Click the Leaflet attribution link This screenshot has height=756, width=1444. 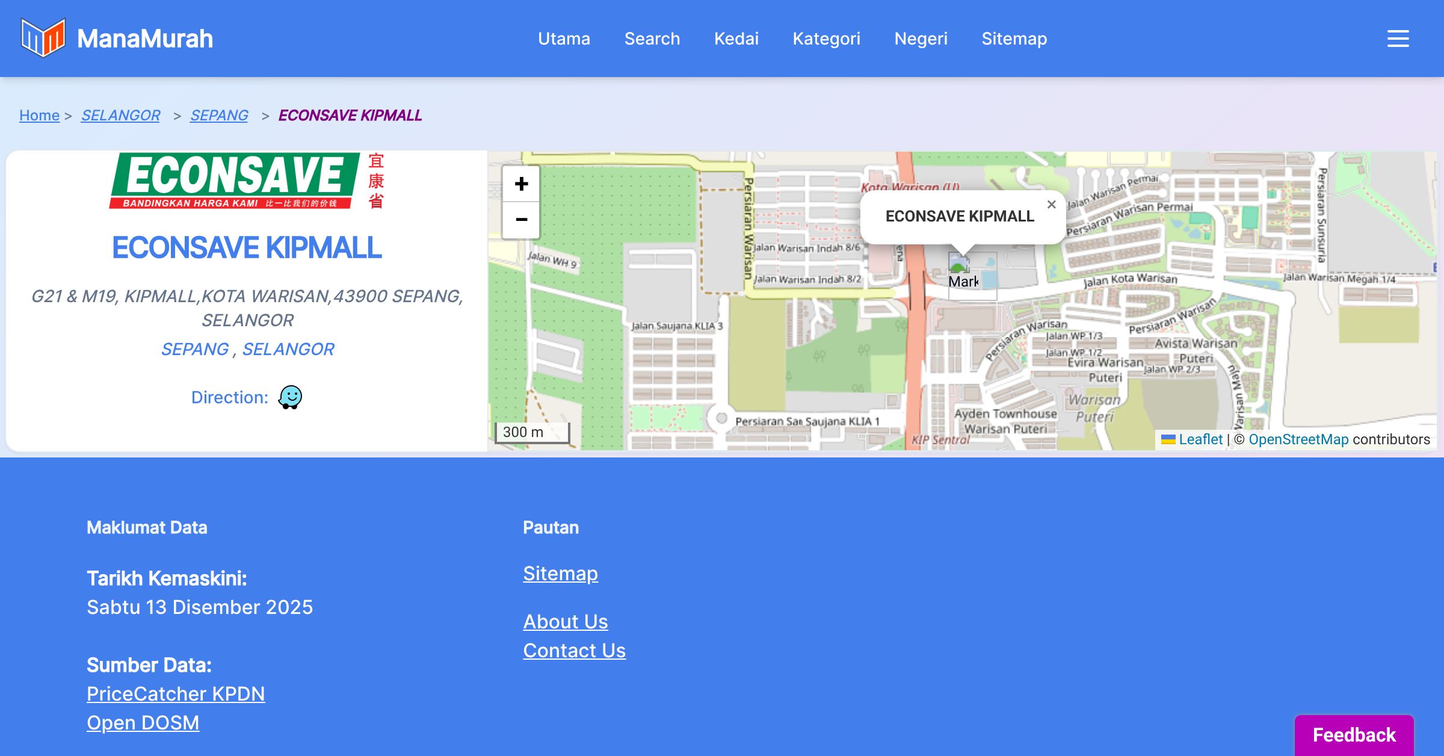coord(1200,439)
